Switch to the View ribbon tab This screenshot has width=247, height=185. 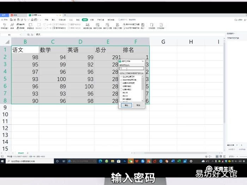(92, 20)
